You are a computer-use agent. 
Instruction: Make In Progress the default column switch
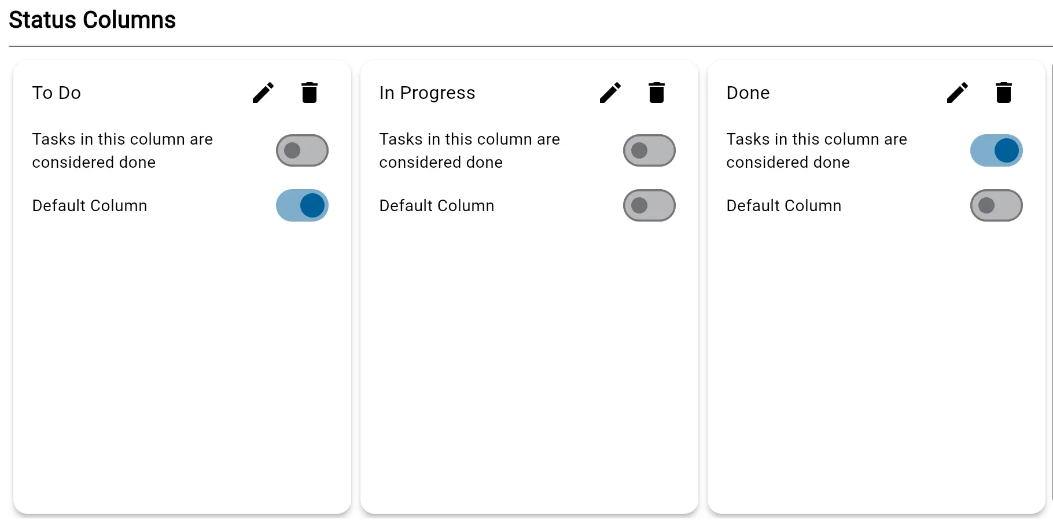pos(649,205)
